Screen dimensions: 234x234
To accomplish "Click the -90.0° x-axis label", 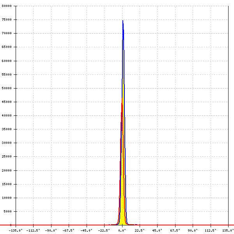I will tap(51, 230).
